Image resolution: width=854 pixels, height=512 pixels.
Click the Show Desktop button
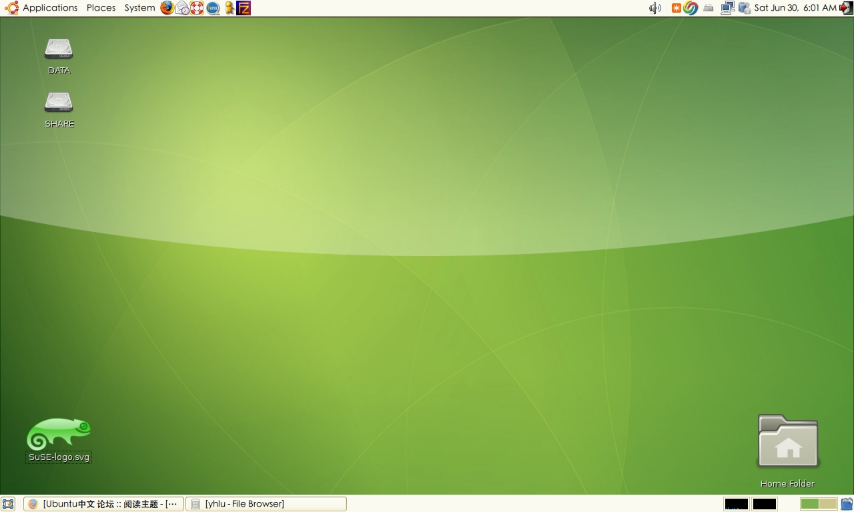(x=8, y=504)
